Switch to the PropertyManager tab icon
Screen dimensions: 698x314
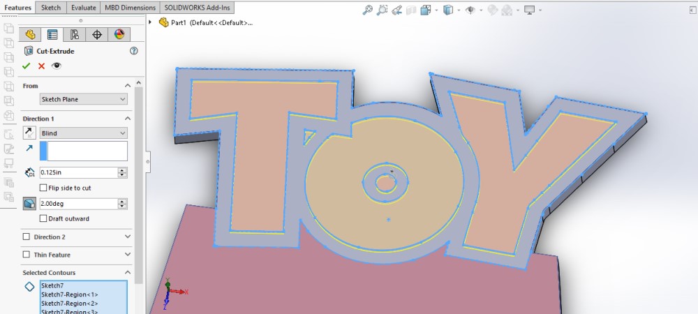click(x=52, y=34)
